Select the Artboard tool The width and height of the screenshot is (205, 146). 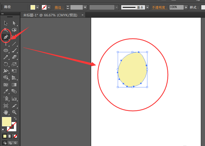(6, 106)
